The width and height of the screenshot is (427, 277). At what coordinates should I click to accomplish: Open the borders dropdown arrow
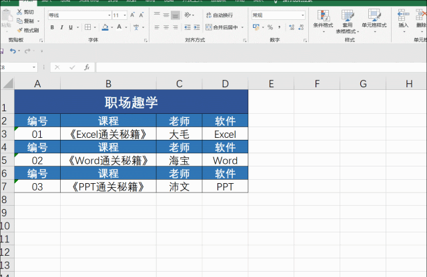click(x=95, y=27)
